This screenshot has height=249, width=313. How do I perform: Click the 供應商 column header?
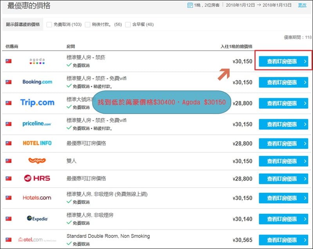[x=12, y=47]
